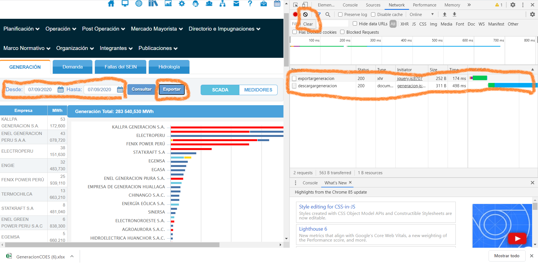538x264 pixels.
Task: Expand the Mercado Mayorista menu
Action: 157,29
